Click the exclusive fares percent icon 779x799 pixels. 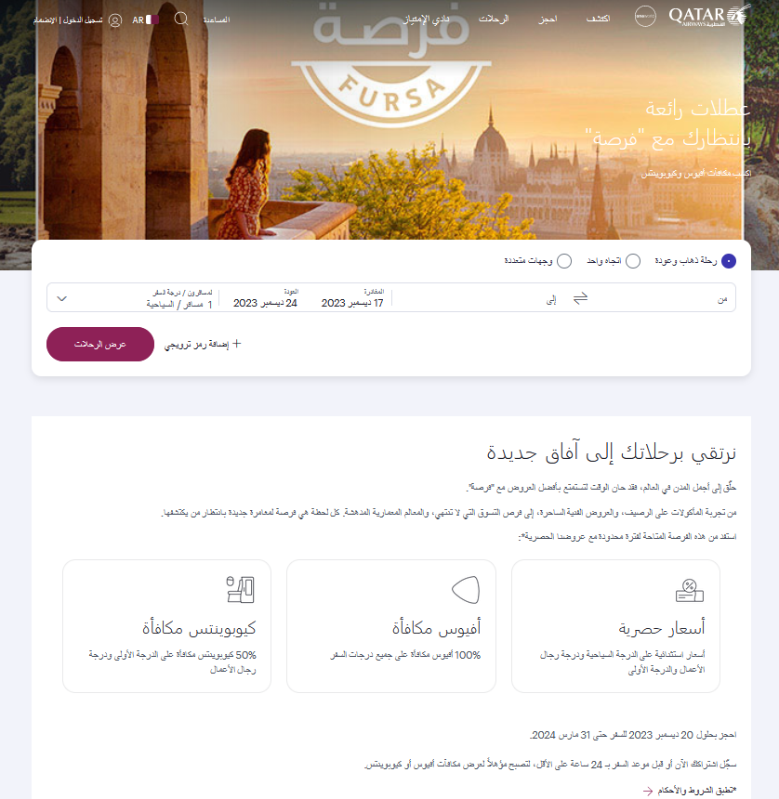(689, 591)
